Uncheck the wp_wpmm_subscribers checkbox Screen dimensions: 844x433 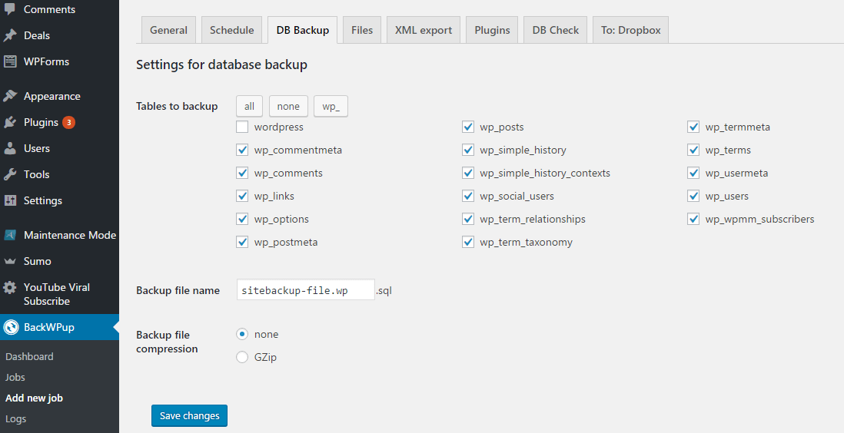point(693,219)
